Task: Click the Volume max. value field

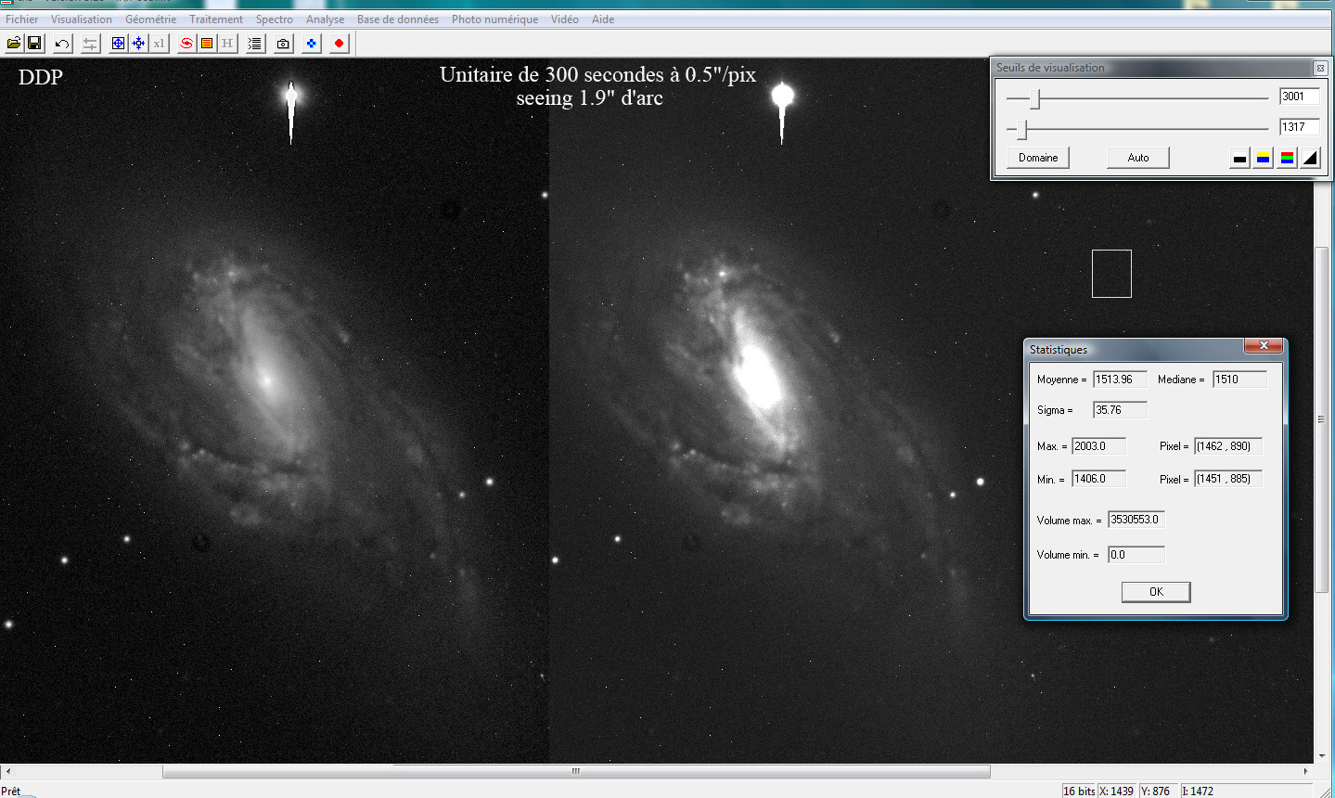Action: point(1136,520)
